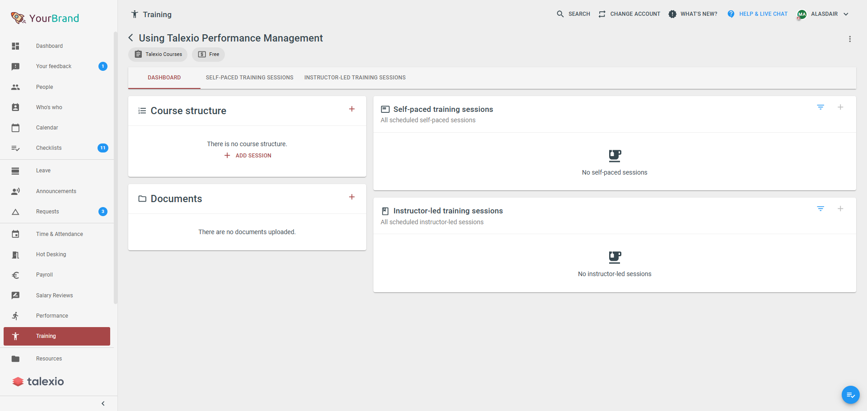
Task: Open the Resources folder icon
Action: [x=15, y=359]
